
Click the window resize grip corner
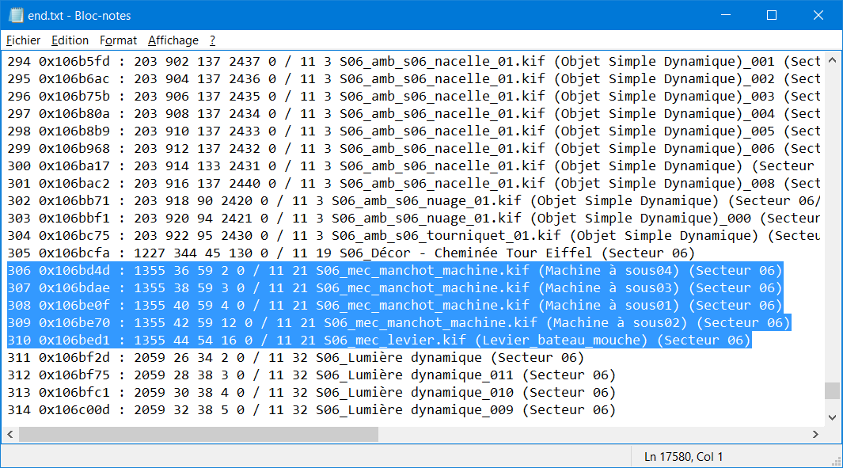[x=836, y=461]
